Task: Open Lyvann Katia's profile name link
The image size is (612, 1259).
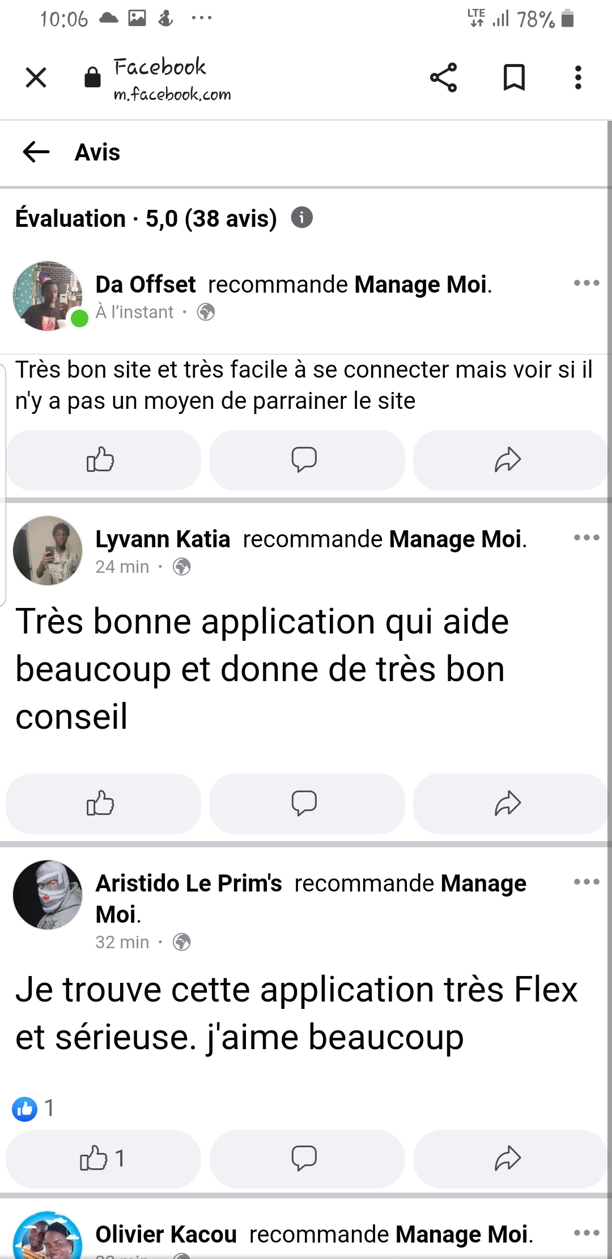Action: coord(163,539)
